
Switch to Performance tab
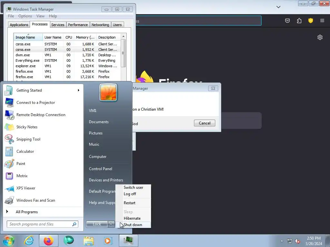[x=78, y=25]
